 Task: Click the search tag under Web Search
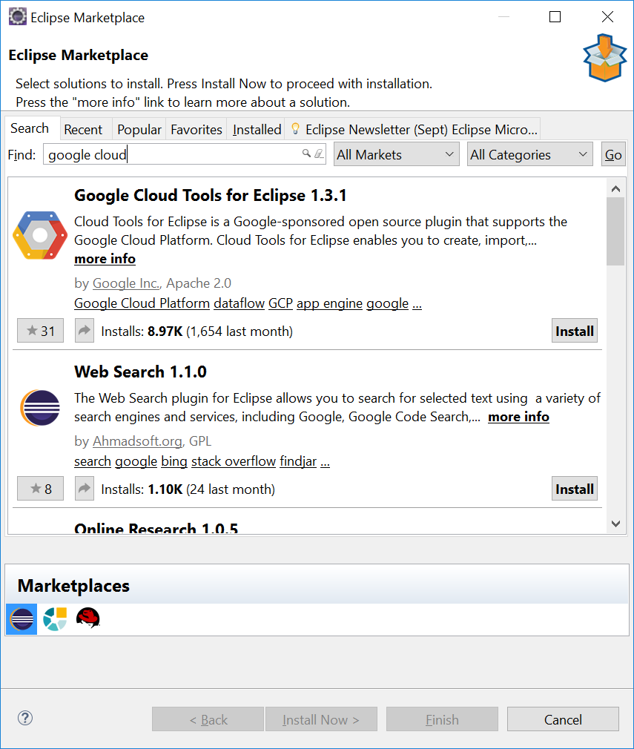point(93,461)
